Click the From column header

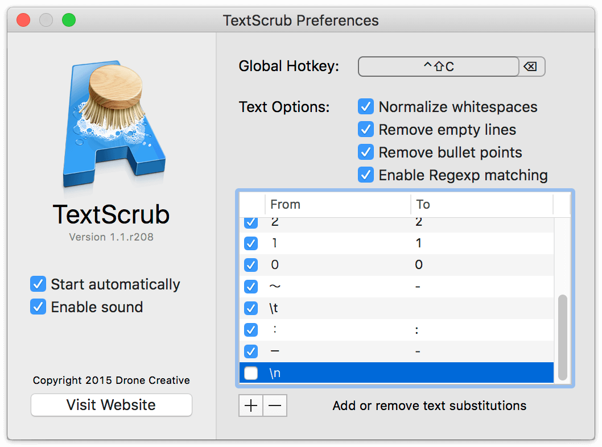coord(338,205)
